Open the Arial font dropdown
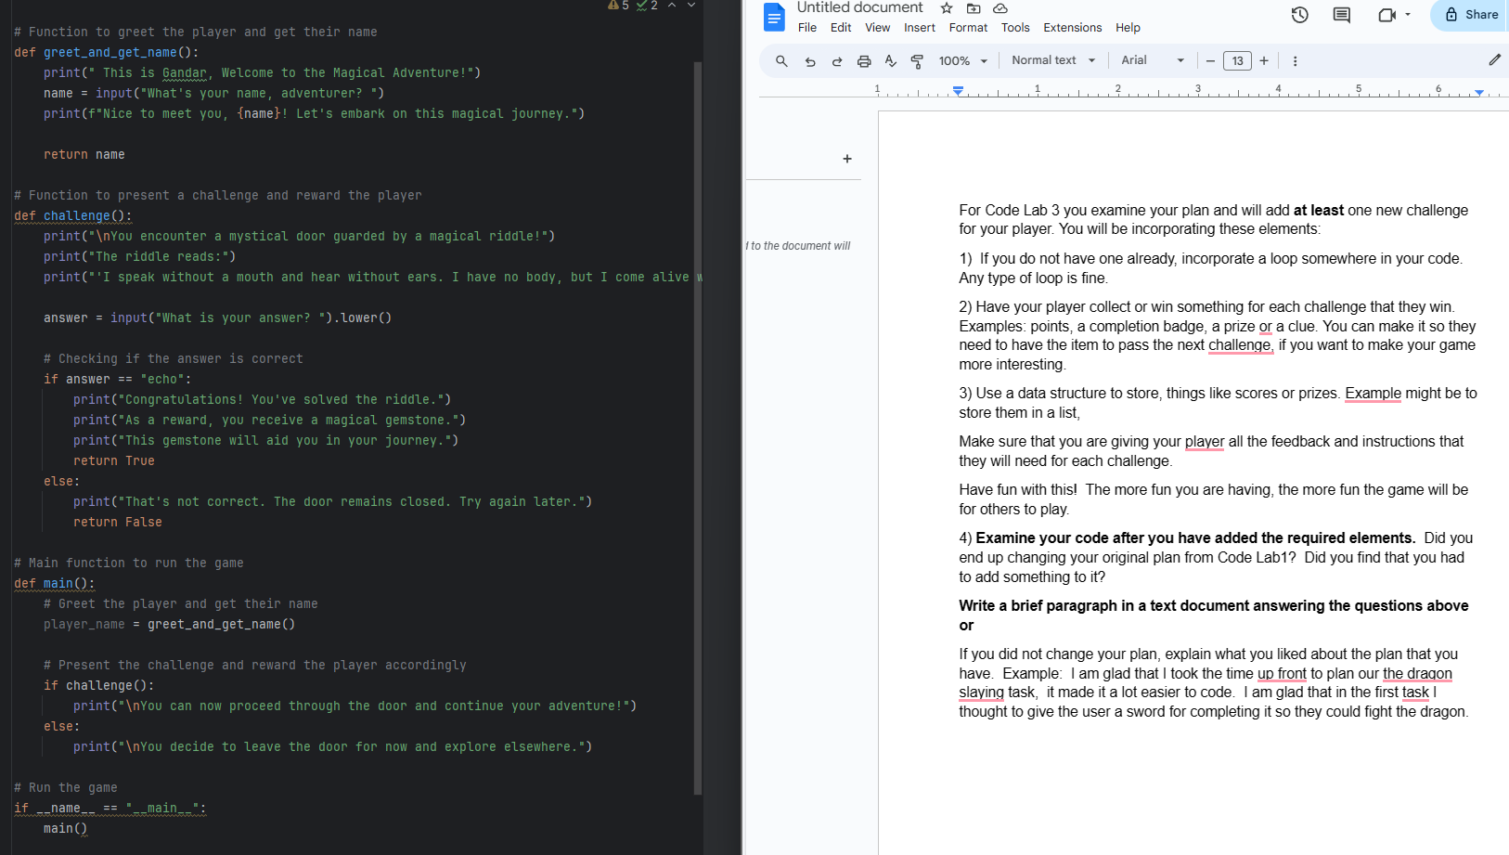This screenshot has height=855, width=1509. (x=1151, y=60)
